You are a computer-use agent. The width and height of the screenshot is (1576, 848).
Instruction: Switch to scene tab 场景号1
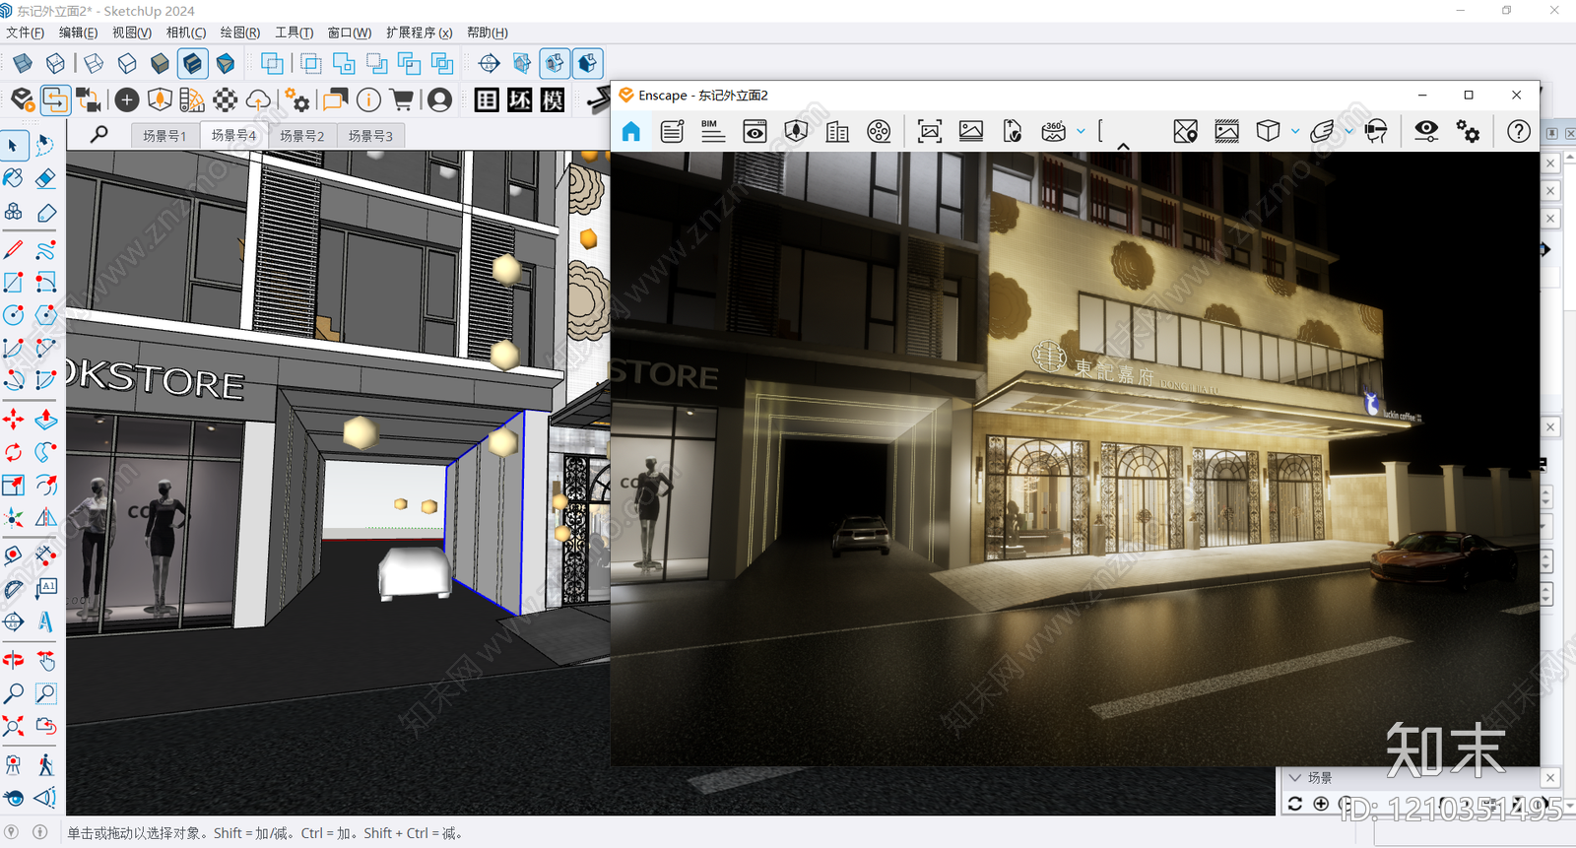pyautogui.click(x=164, y=136)
